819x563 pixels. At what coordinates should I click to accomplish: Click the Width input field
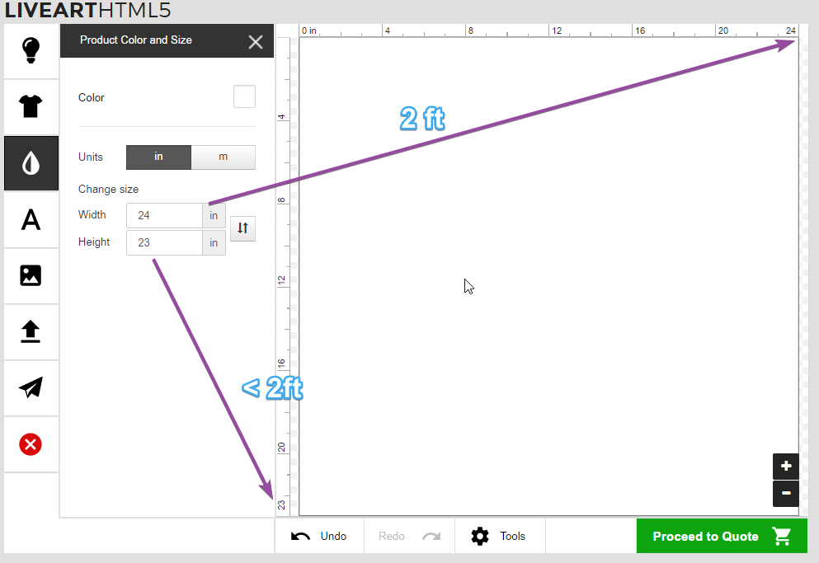(164, 215)
